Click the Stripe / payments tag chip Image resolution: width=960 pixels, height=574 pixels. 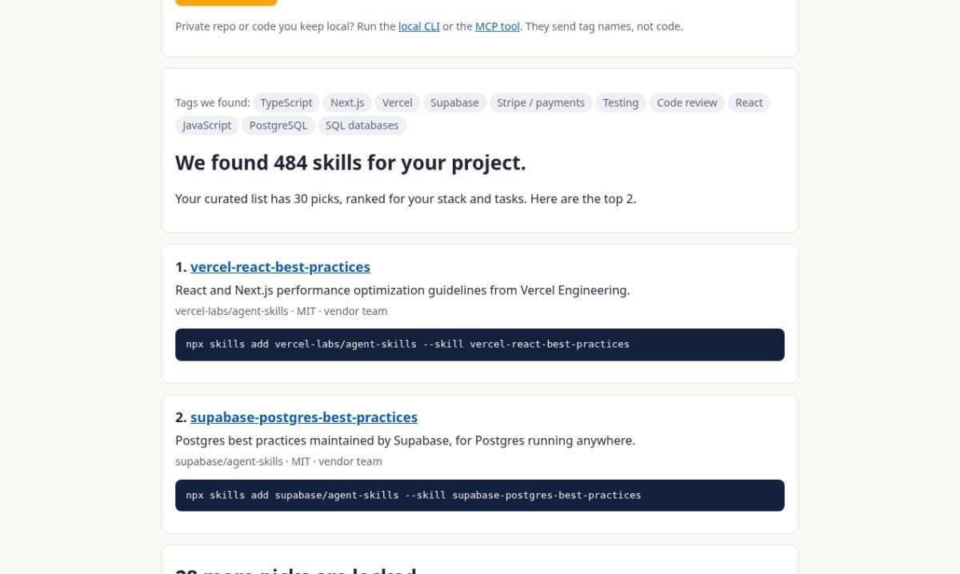click(541, 102)
